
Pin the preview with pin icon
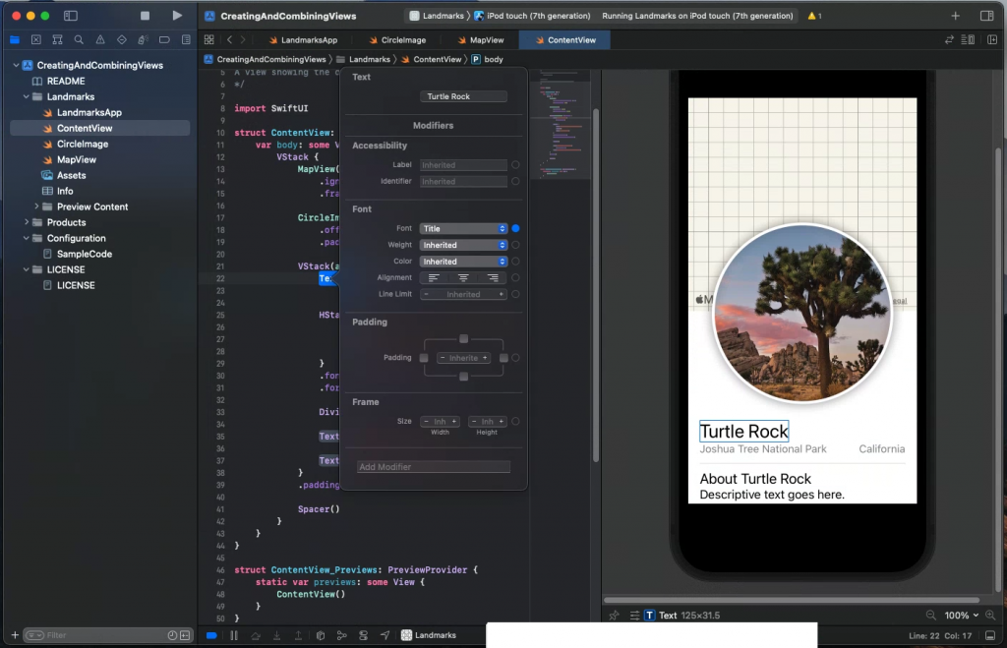coord(615,616)
